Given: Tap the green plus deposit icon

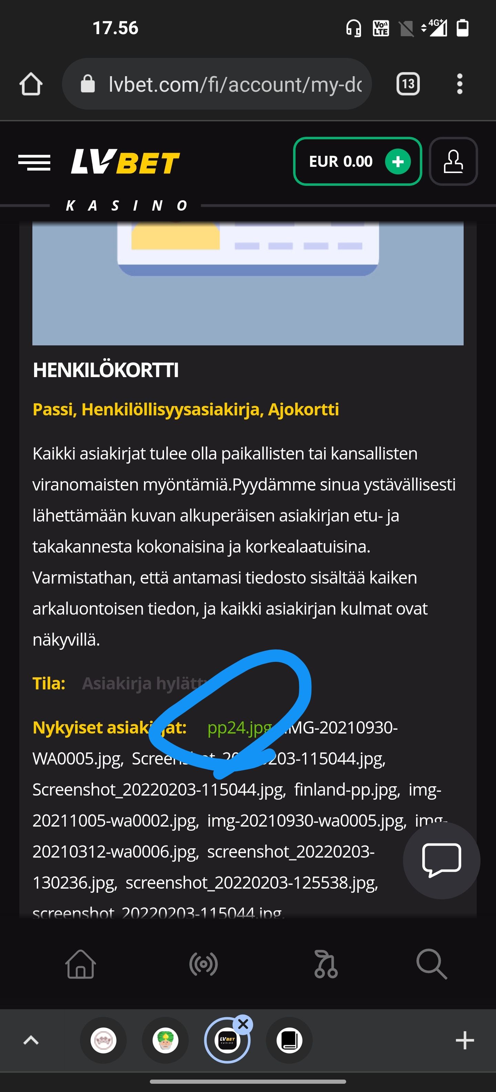Looking at the screenshot, I should 397,162.
